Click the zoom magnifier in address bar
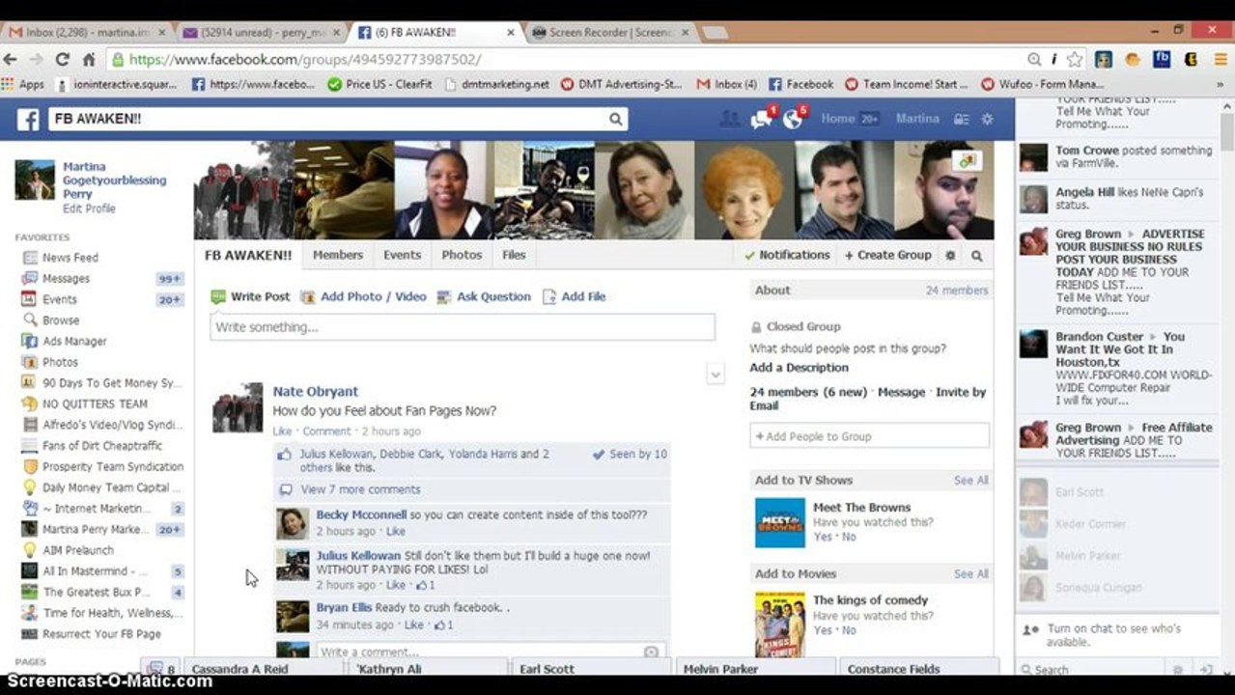The width and height of the screenshot is (1235, 695). pos(1034,59)
